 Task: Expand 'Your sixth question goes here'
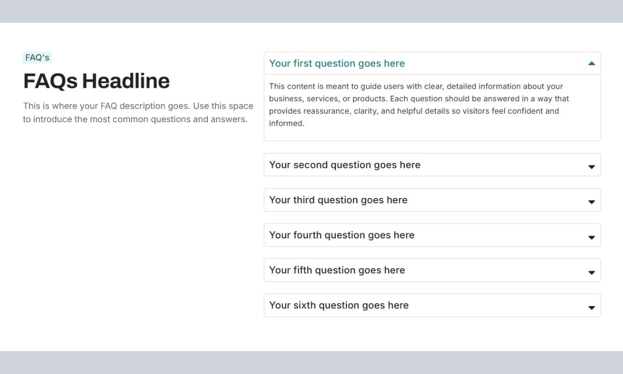coord(339,305)
